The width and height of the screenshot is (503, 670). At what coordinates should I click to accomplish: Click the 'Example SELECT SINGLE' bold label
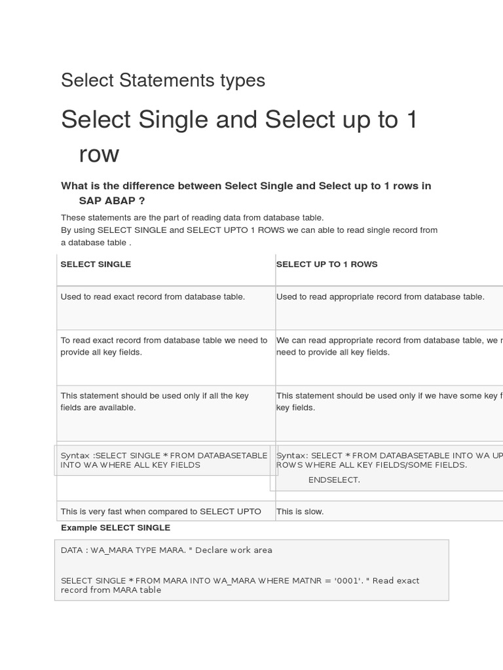[115, 527]
